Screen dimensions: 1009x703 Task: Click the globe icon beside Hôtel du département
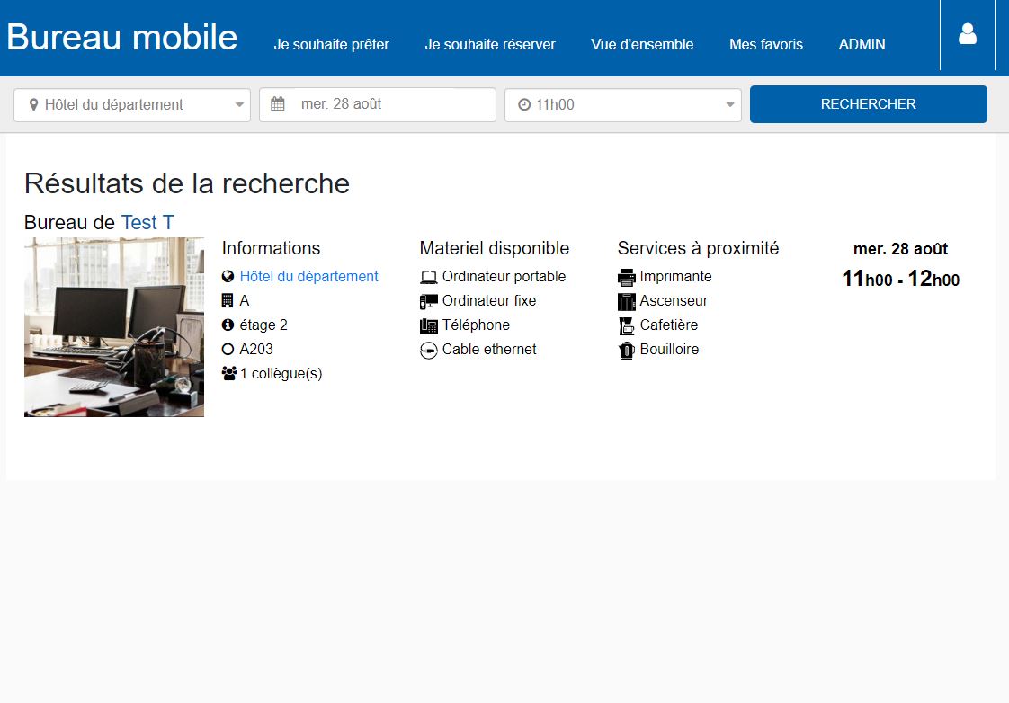pos(228,277)
